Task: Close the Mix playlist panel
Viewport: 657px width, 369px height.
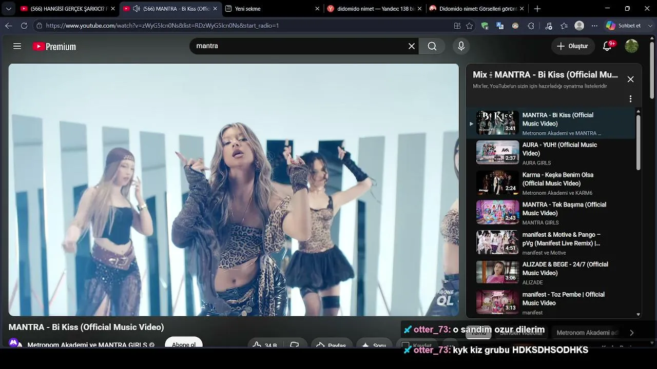Action: point(630,79)
